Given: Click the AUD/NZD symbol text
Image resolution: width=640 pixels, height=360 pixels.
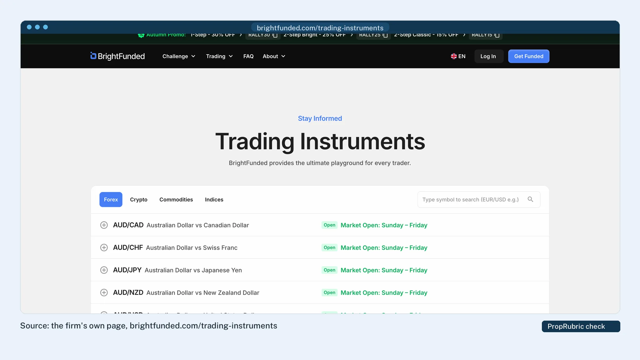Looking at the screenshot, I should coord(128,292).
